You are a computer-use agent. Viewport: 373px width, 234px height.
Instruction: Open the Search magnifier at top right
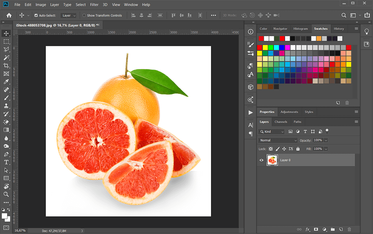coord(344,15)
